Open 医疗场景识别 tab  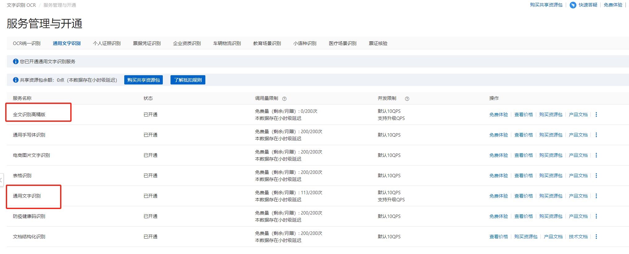(343, 43)
